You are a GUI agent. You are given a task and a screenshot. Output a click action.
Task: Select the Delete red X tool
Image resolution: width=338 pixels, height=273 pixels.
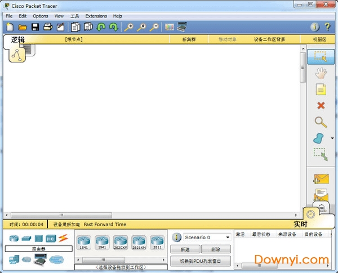click(321, 105)
